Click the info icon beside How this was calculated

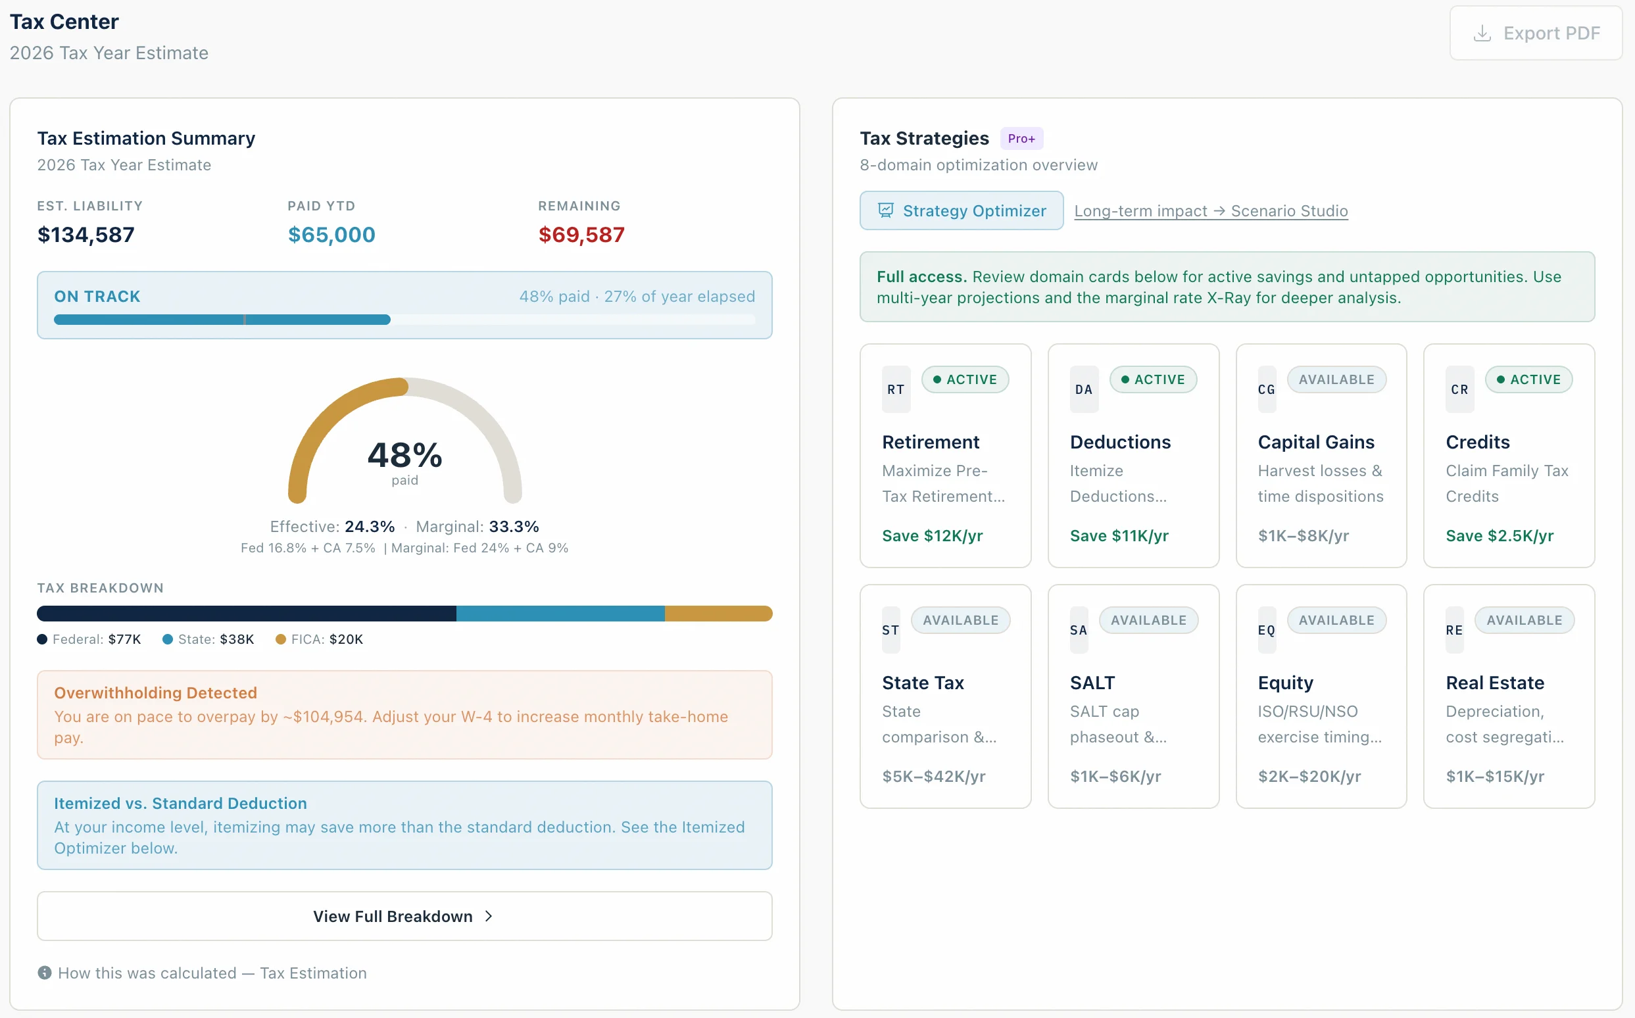pyautogui.click(x=45, y=972)
